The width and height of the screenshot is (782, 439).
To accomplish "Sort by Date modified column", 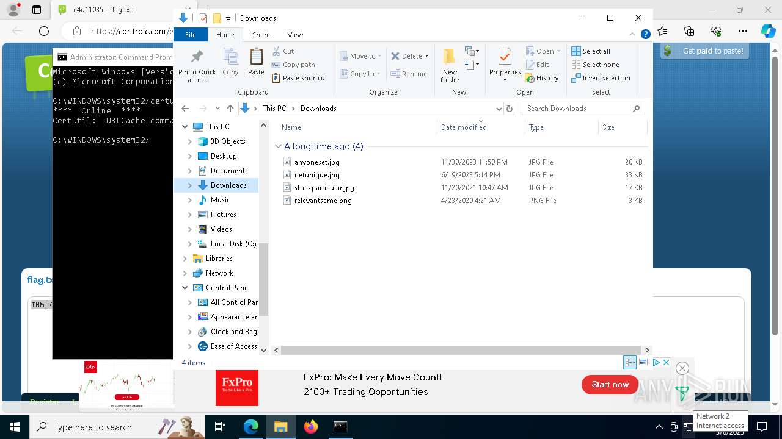I will point(480,127).
